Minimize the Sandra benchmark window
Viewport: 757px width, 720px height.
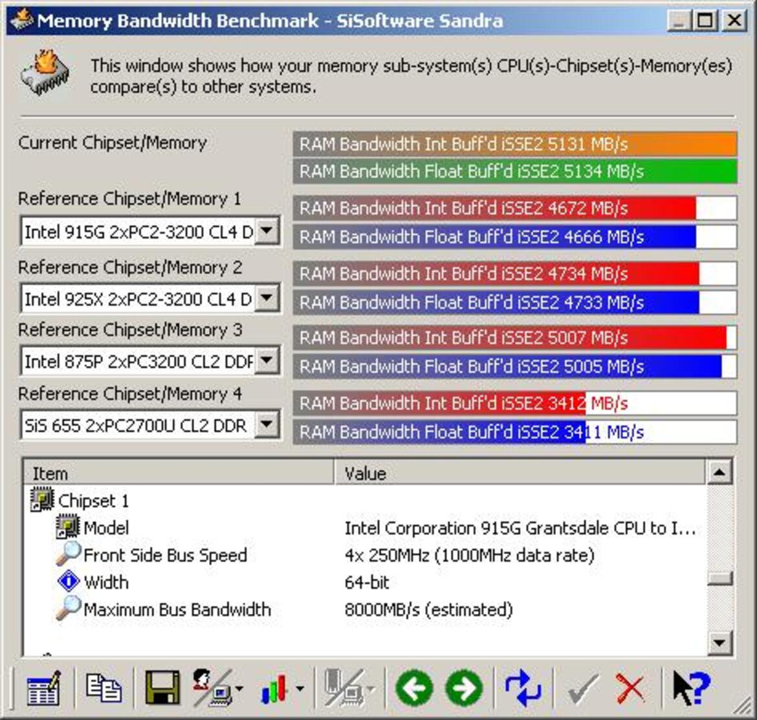pos(678,20)
